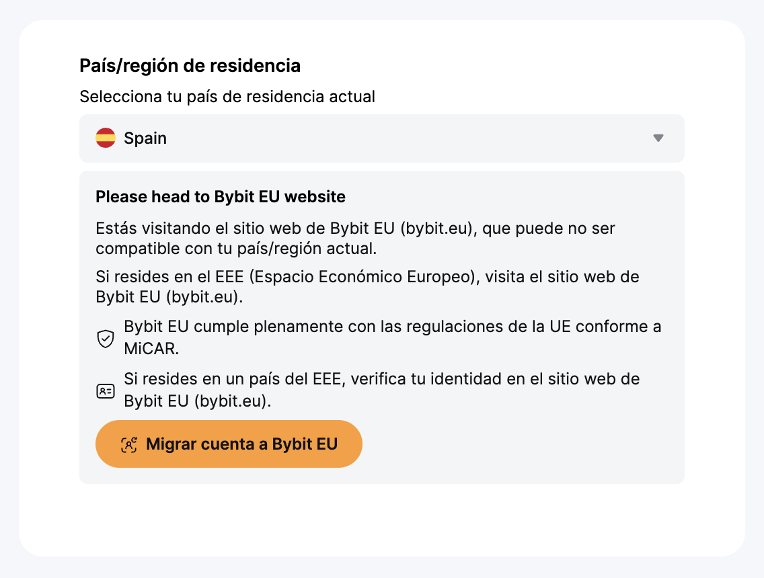Screen dimensions: 764x578
Task: Click 'Selecciona tu país de residencia actual' label
Action: pos(227,96)
